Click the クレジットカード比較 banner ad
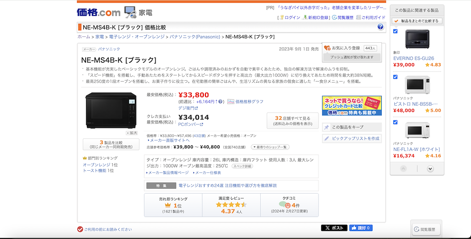Viewport: 471px width, 239px height. [x=352, y=106]
